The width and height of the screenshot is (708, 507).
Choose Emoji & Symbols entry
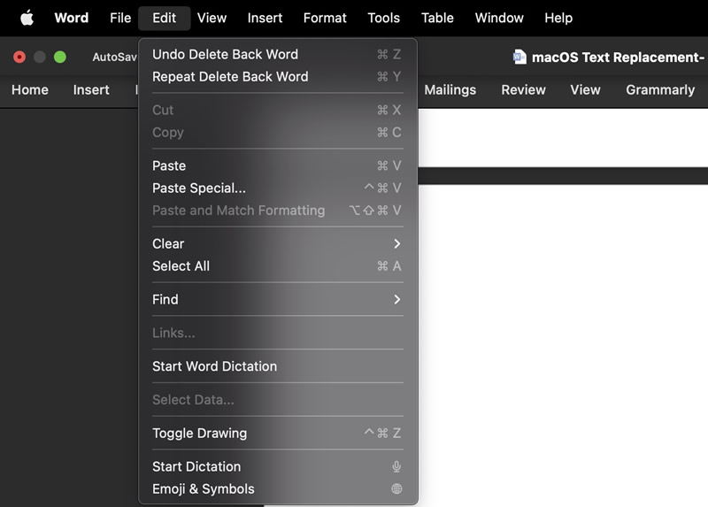click(277, 489)
